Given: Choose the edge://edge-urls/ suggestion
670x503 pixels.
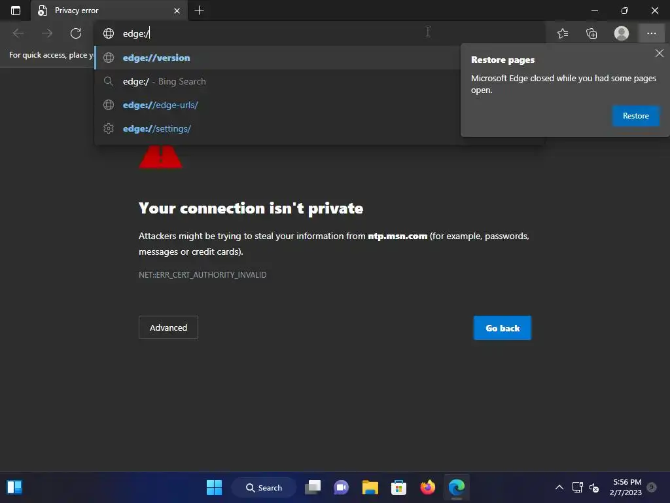Looking at the screenshot, I should 277,105.
